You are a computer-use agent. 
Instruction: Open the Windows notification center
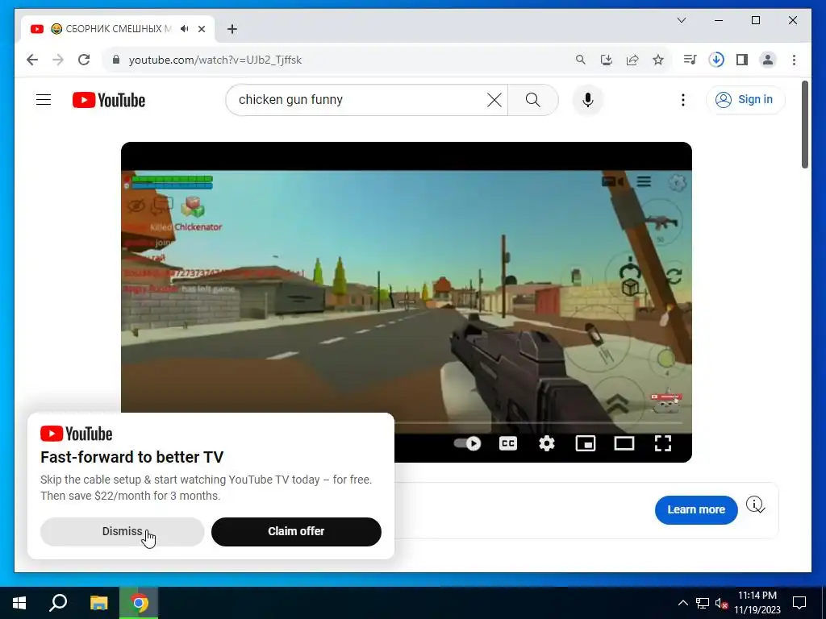[799, 603]
